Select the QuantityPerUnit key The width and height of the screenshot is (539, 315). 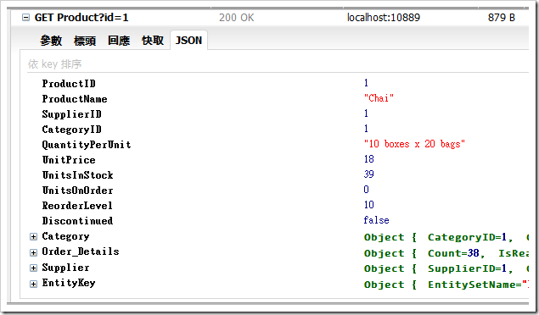(87, 145)
